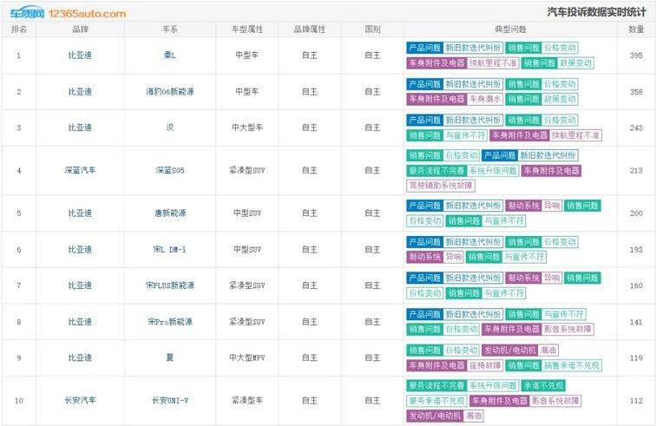Open the 秦L car series link
The width and height of the screenshot is (656, 426).
coord(170,56)
